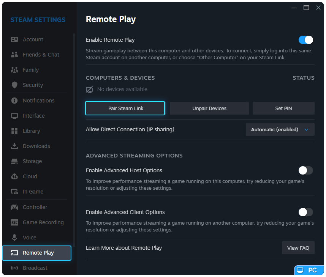Open Storage settings
326x277 pixels.
37,161
